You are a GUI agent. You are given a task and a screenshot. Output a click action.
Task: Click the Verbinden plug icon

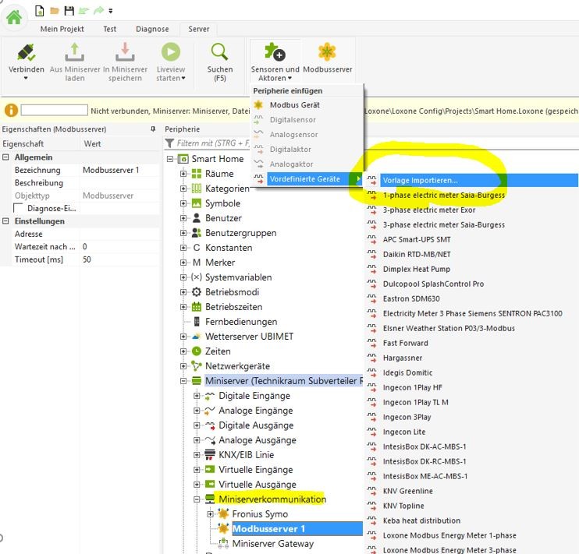point(27,52)
